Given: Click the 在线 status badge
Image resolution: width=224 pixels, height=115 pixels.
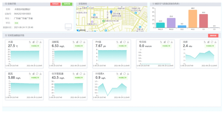Looking at the screenshot, I should point(16,23).
